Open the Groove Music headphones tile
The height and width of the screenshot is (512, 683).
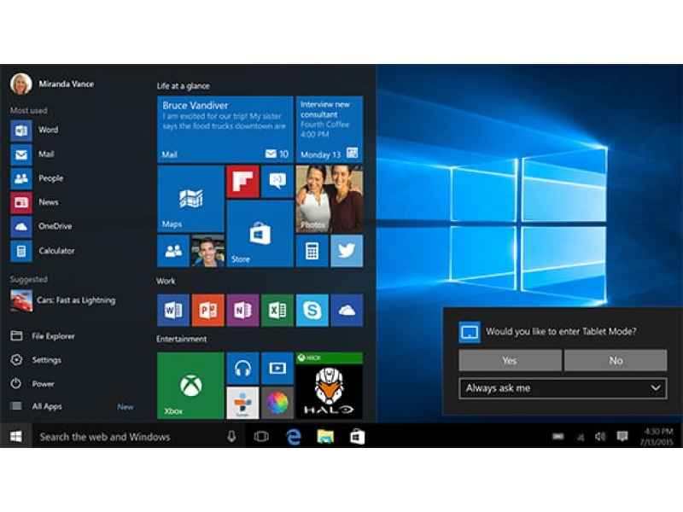pyautogui.click(x=242, y=369)
